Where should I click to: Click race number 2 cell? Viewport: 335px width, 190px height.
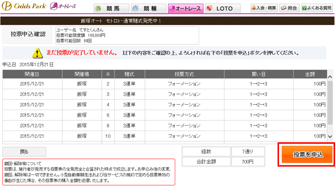[x=108, y=84]
